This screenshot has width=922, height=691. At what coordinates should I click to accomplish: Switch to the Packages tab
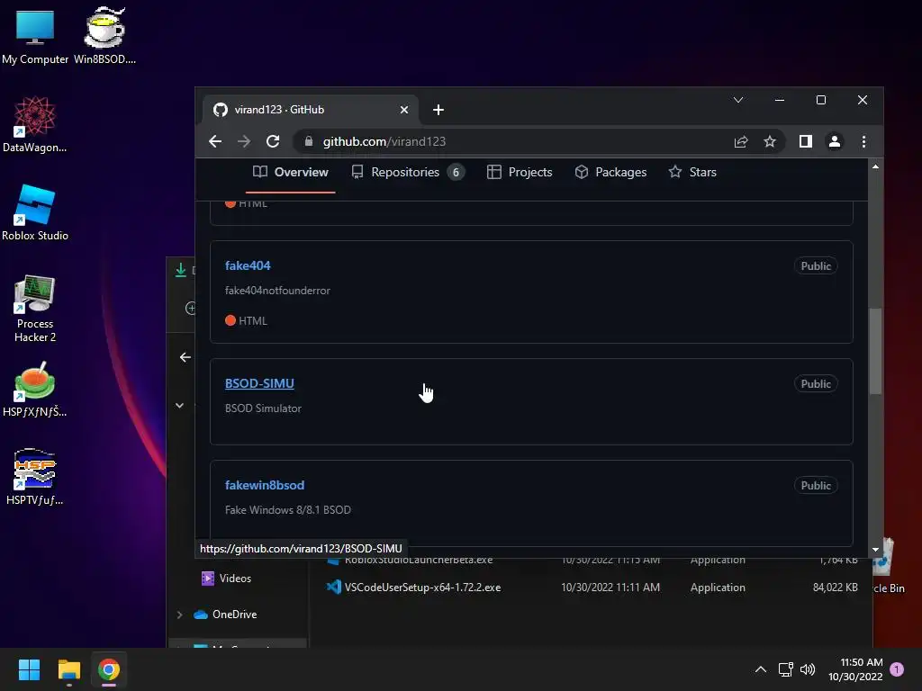[x=611, y=172]
